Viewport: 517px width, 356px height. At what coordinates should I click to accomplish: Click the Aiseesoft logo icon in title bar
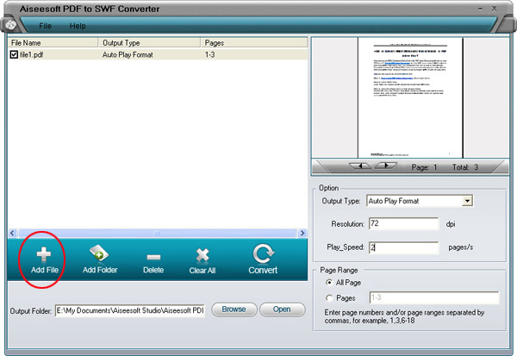(11, 25)
